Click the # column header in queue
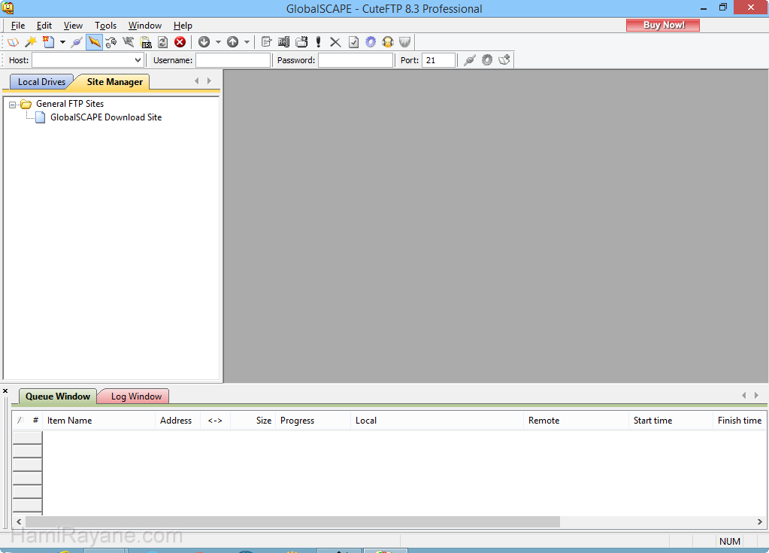The width and height of the screenshot is (769, 553). click(x=35, y=421)
